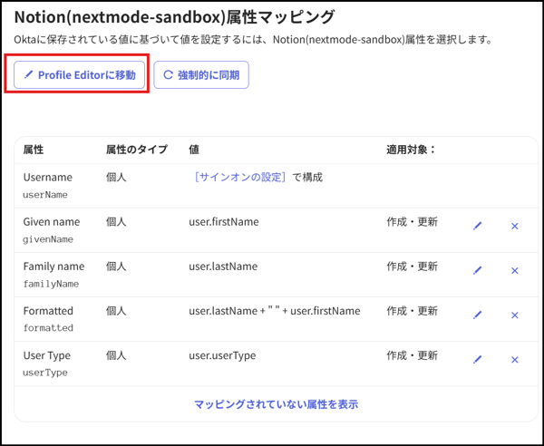Click the user.userType value text

coord(222,355)
